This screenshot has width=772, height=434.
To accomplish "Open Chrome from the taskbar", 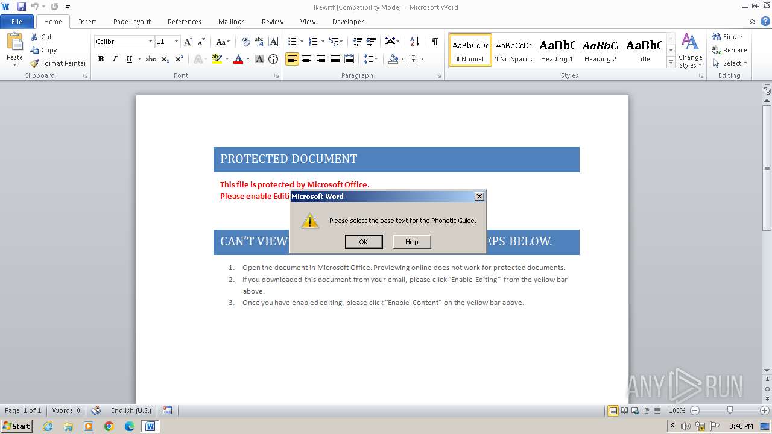I will click(109, 426).
